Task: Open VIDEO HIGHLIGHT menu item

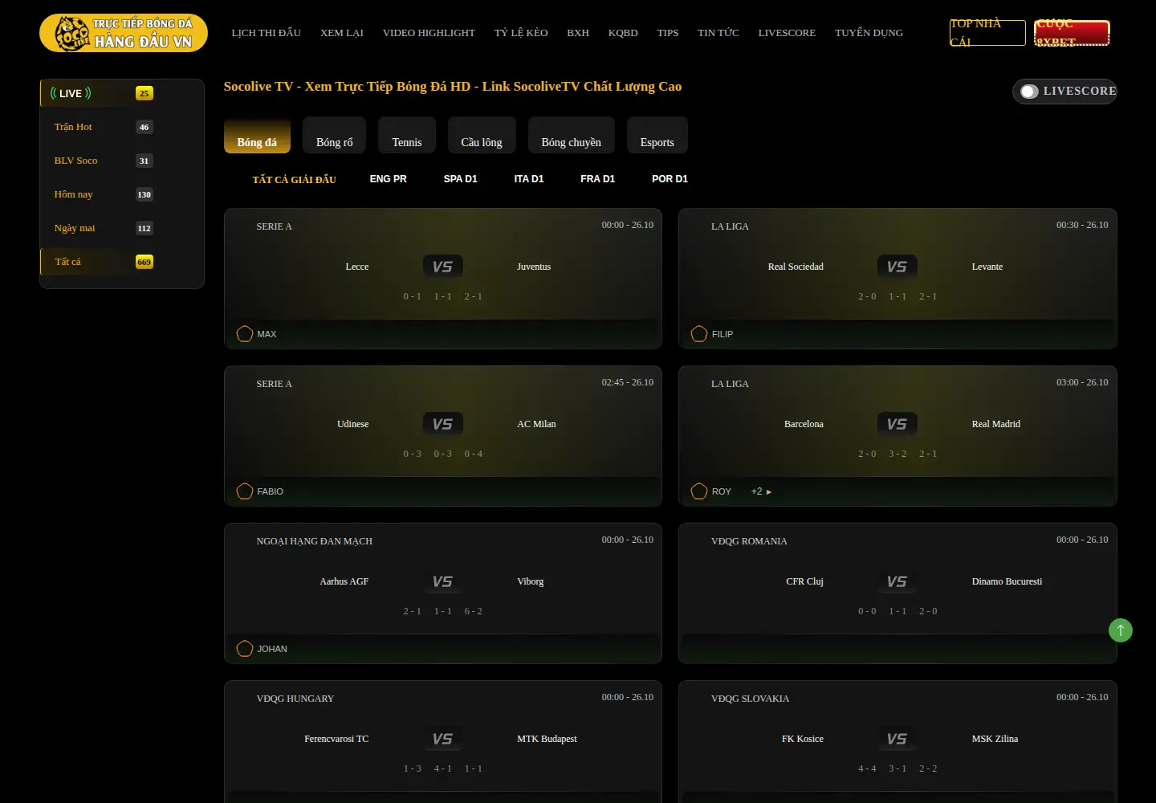Action: pos(429,33)
